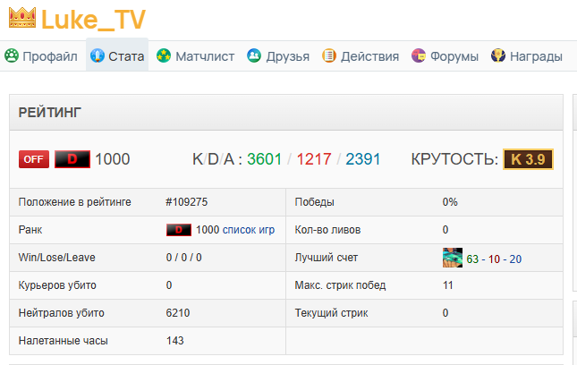The width and height of the screenshot is (577, 365).
Task: Switch to the Матчлист tab
Action: tap(195, 56)
